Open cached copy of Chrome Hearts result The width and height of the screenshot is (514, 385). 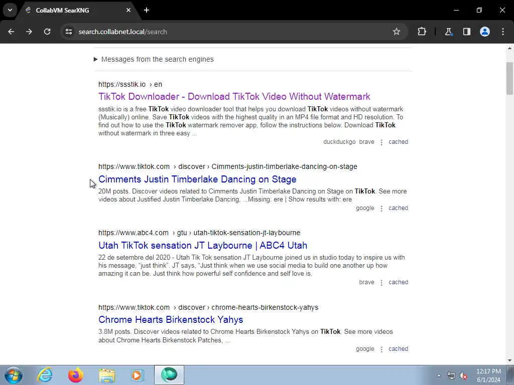click(x=398, y=349)
